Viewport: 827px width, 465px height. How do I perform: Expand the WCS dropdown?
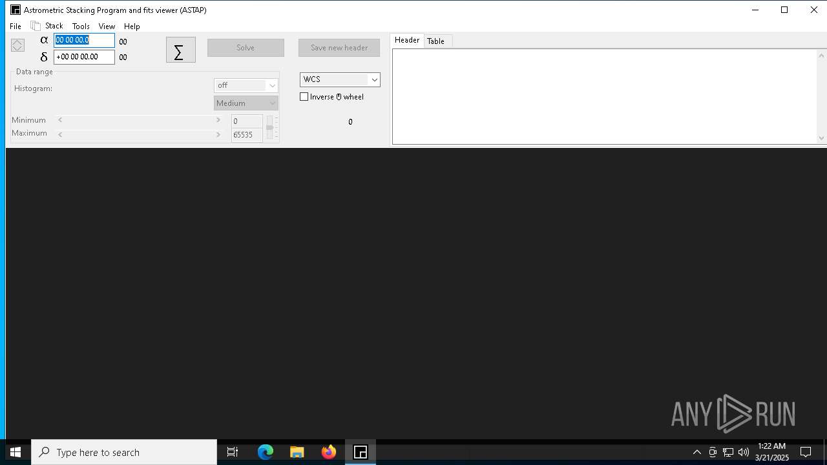pyautogui.click(x=374, y=79)
